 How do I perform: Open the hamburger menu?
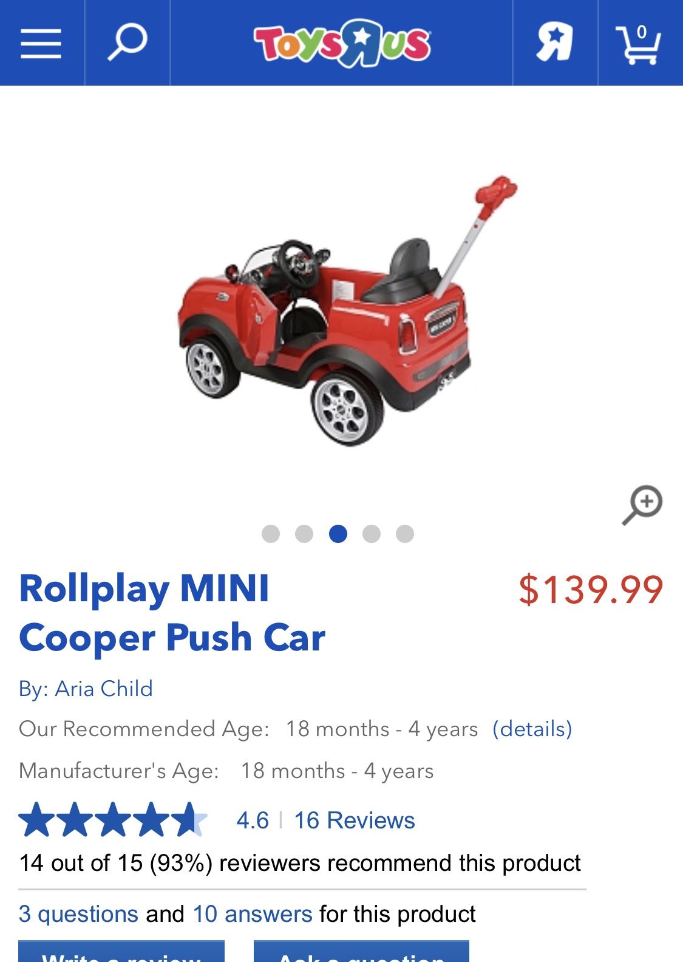(x=41, y=43)
